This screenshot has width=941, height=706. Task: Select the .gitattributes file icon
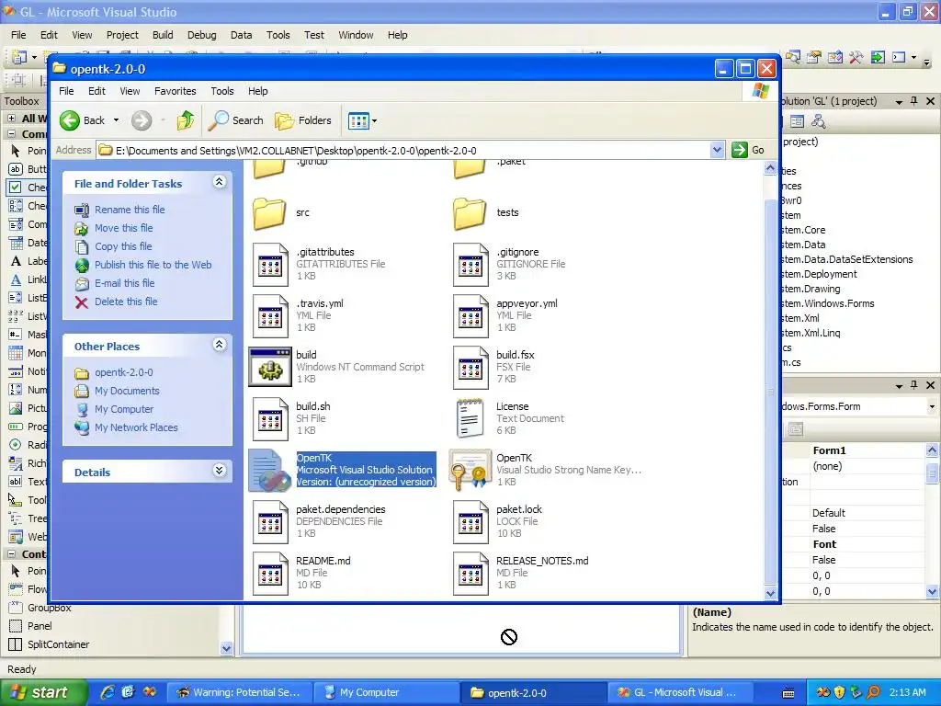tap(270, 264)
